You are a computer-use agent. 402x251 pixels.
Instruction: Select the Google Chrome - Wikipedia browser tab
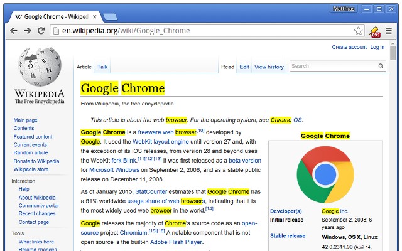click(55, 17)
